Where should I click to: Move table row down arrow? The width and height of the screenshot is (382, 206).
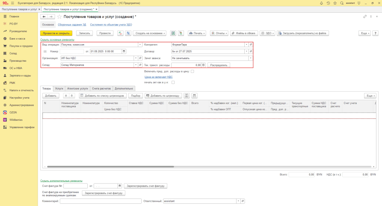point(72,96)
